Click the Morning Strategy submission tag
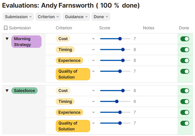Screen dimensions: 195x136 pyautogui.click(x=26, y=42)
